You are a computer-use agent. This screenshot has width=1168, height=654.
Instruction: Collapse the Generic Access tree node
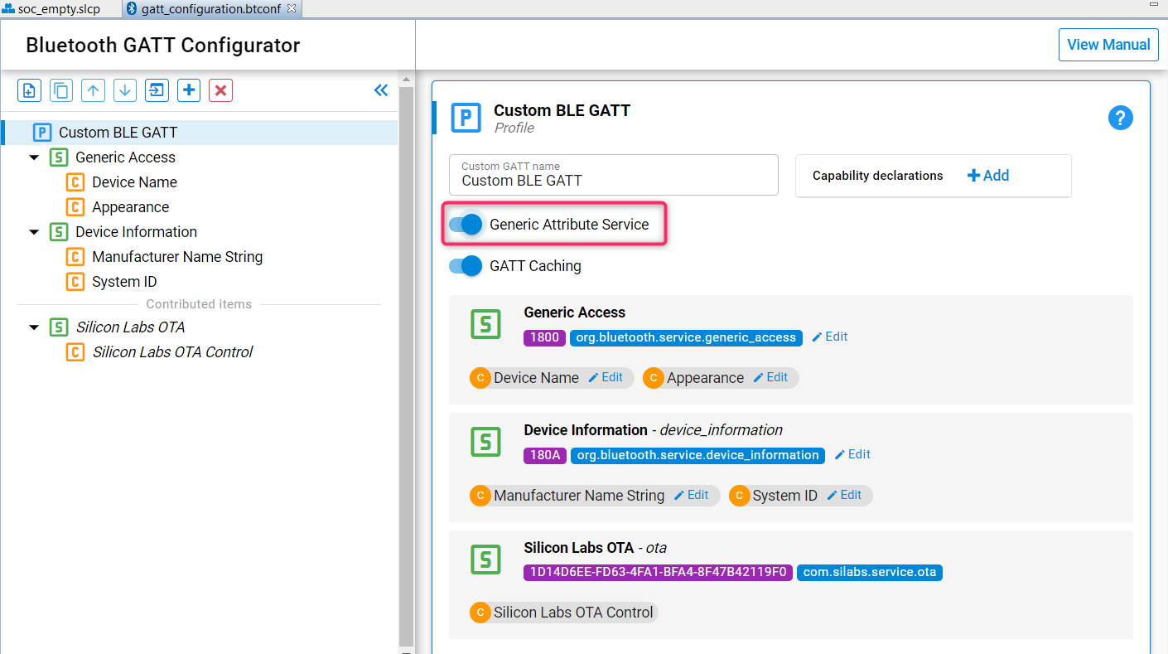34,157
